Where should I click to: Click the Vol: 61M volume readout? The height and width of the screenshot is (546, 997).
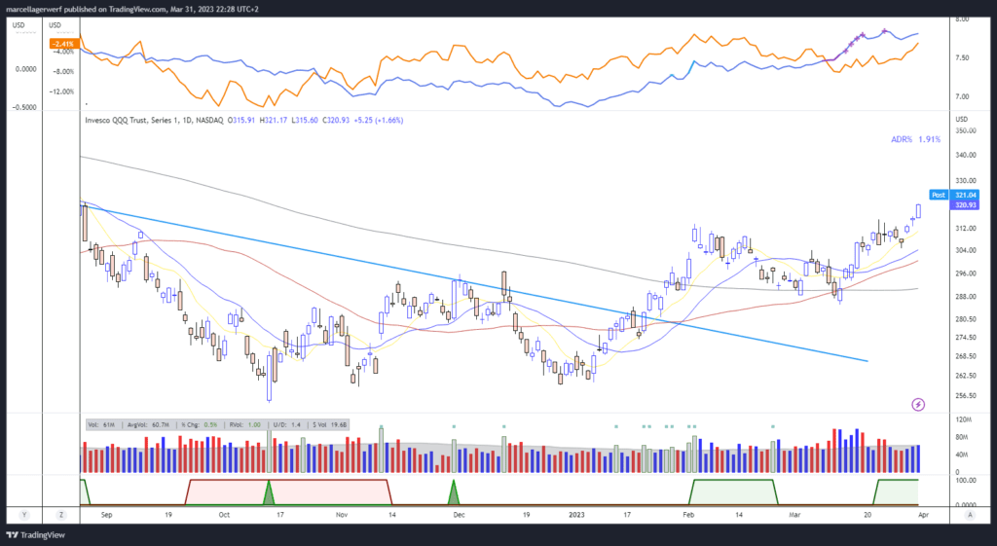(101, 424)
